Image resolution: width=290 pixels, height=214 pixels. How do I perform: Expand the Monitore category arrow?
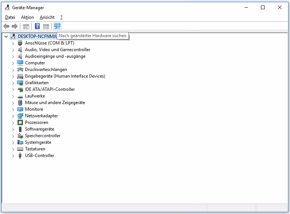point(13,109)
